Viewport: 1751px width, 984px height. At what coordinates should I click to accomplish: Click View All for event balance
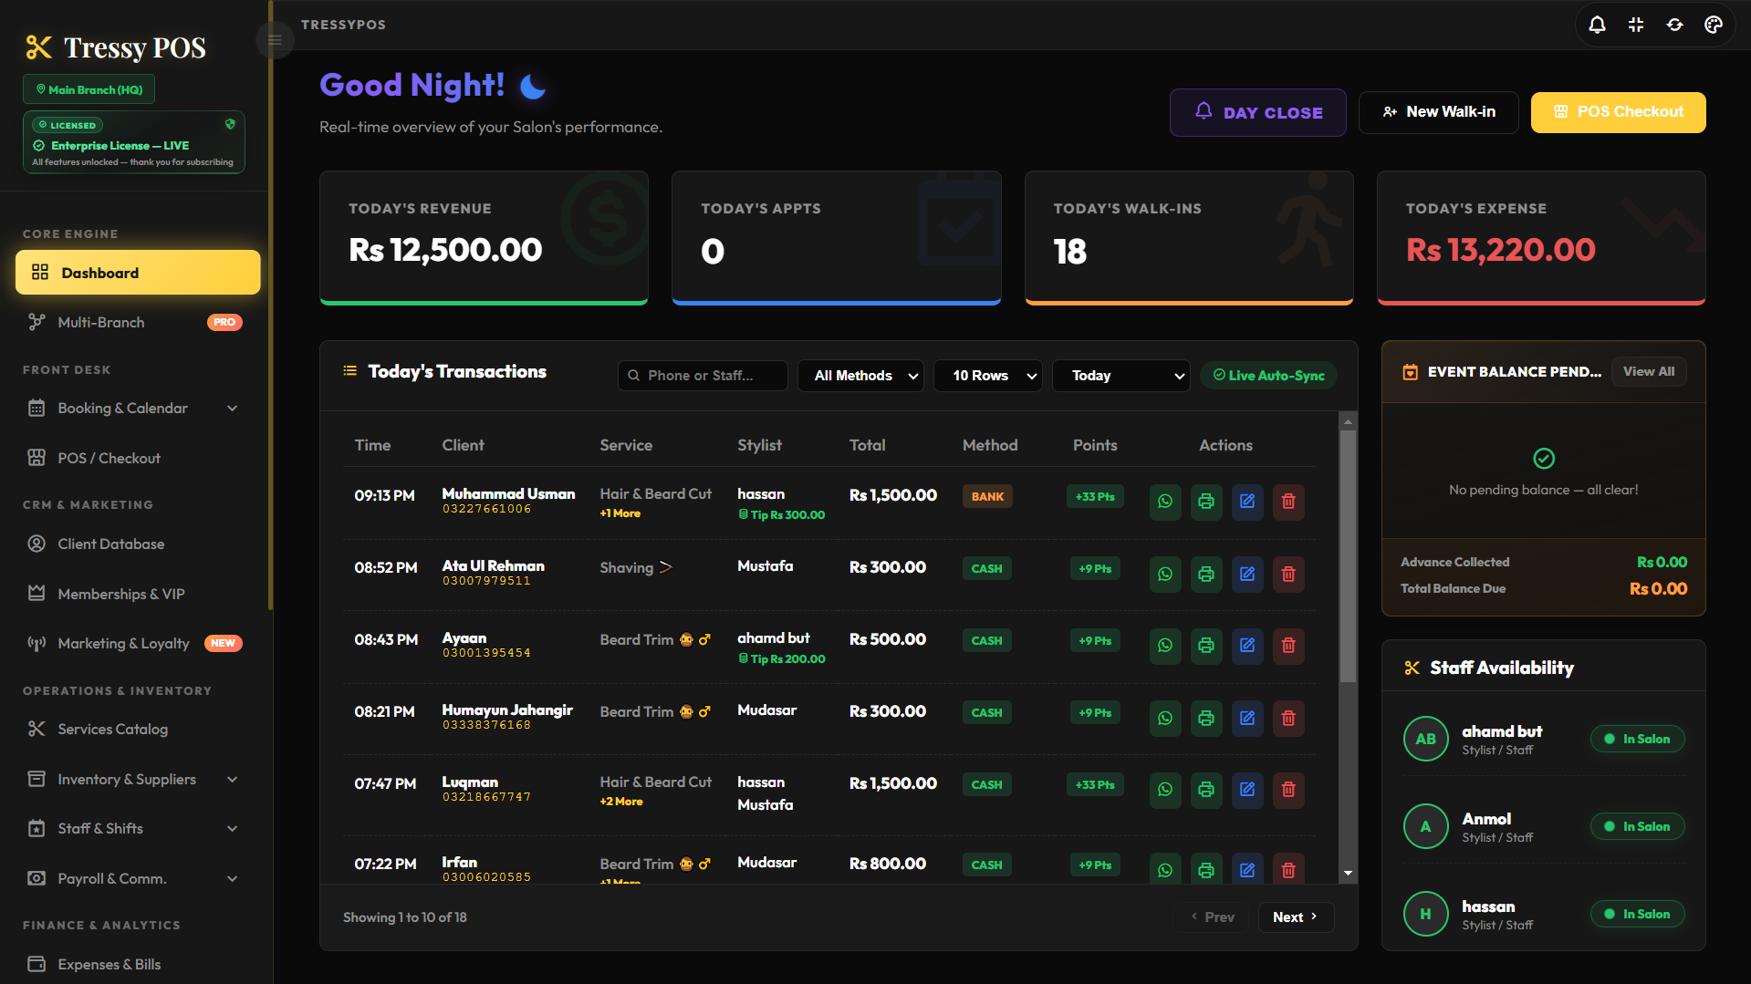point(1648,372)
